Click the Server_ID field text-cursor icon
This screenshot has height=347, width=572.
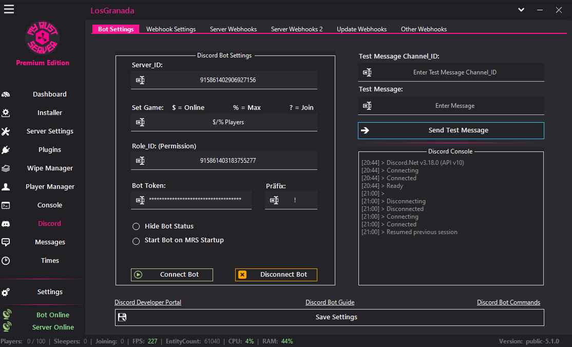(141, 80)
